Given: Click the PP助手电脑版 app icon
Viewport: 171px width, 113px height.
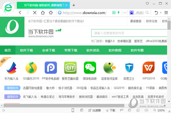Looking at the screenshot, I should point(51,68).
